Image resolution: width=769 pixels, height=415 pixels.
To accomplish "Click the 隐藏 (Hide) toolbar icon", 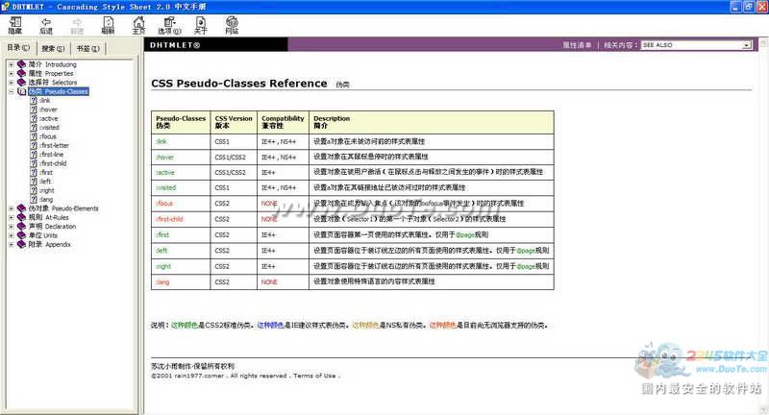I will coord(14,20).
